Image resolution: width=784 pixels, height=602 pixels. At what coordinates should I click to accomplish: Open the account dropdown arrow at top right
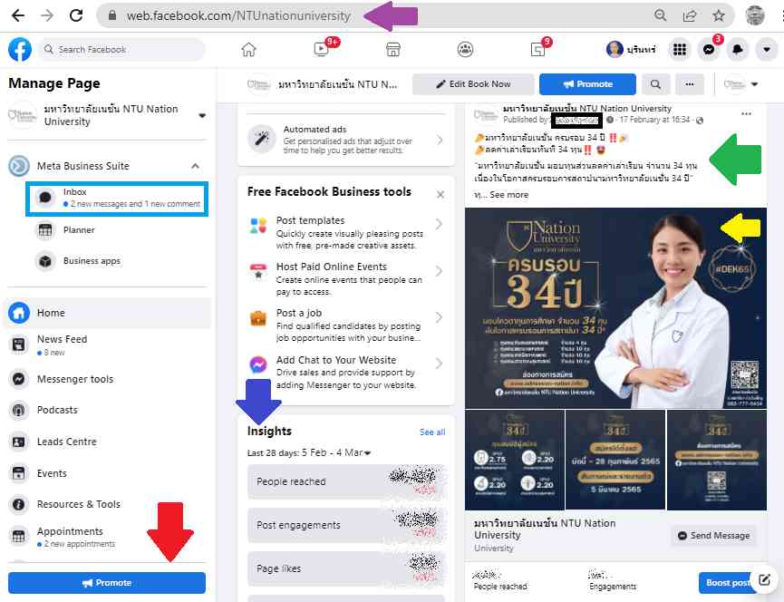[767, 50]
